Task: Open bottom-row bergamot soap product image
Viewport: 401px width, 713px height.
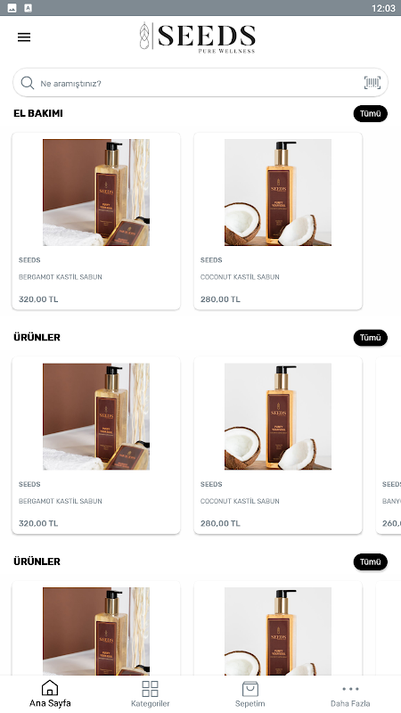Action: (96, 631)
